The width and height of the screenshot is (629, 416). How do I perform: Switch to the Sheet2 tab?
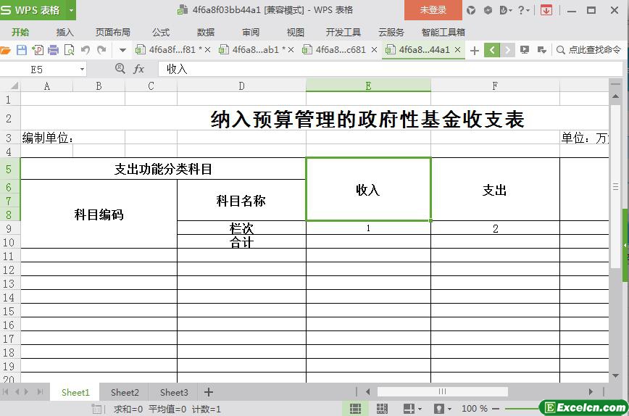click(125, 393)
